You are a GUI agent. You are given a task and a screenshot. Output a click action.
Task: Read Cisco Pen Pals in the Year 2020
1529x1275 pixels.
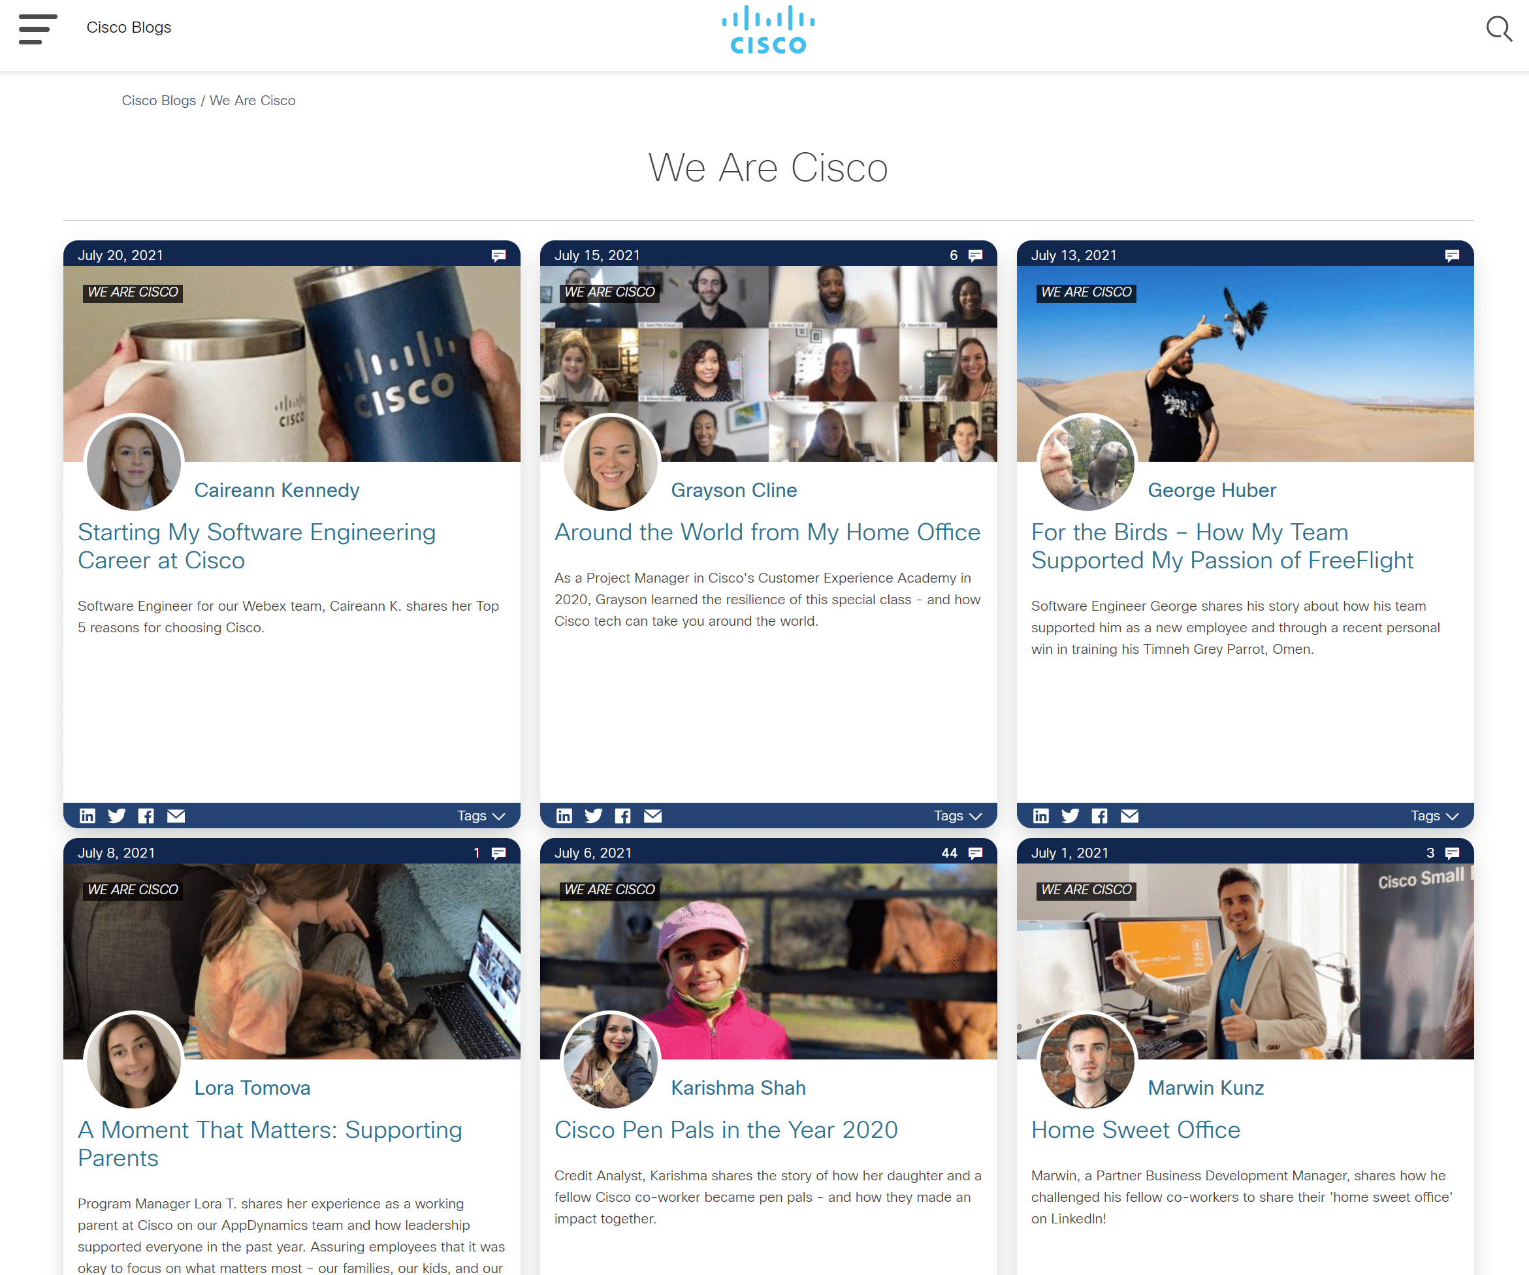pos(726,1131)
